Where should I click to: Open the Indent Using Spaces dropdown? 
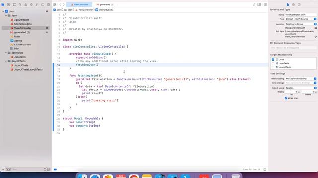(301, 88)
